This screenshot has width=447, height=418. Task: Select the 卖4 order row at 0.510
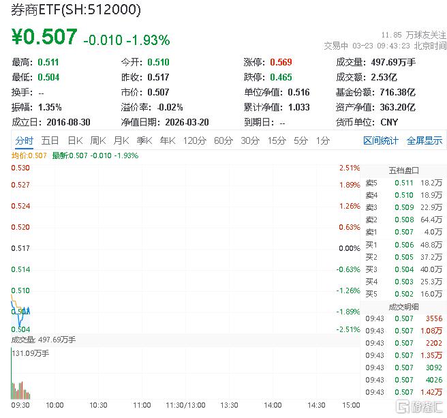[403, 195]
